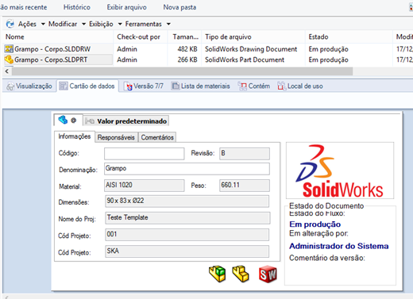
Task: Click the Revisão field showing B
Action: (x=245, y=154)
